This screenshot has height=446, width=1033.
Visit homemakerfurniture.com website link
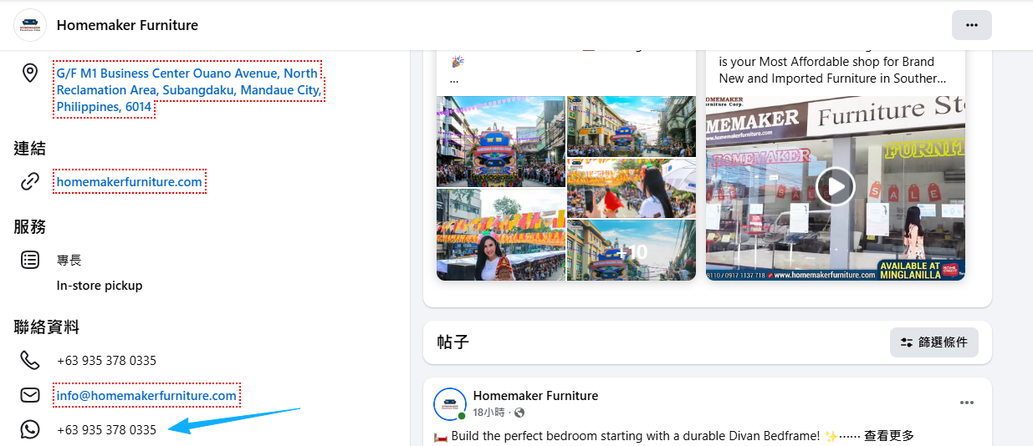click(x=130, y=181)
